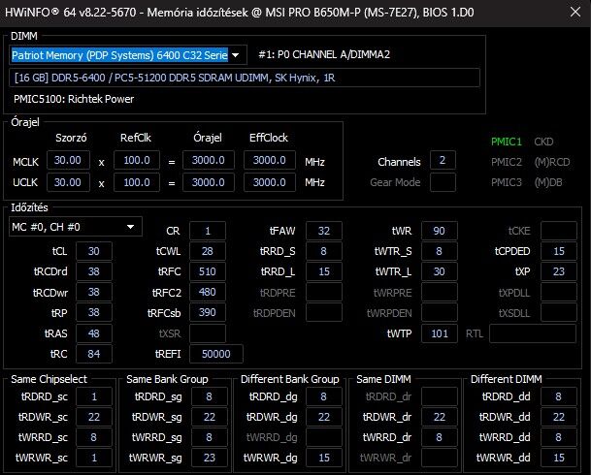Click the empty RTL field
The height and width of the screenshot is (475, 591).
[x=533, y=333]
